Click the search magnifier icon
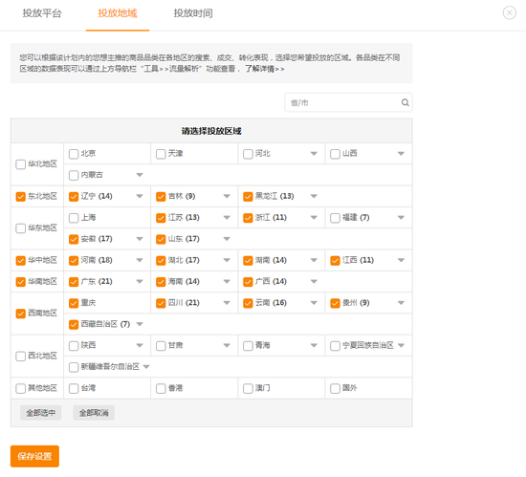Image resolution: width=526 pixels, height=477 pixels. click(405, 102)
